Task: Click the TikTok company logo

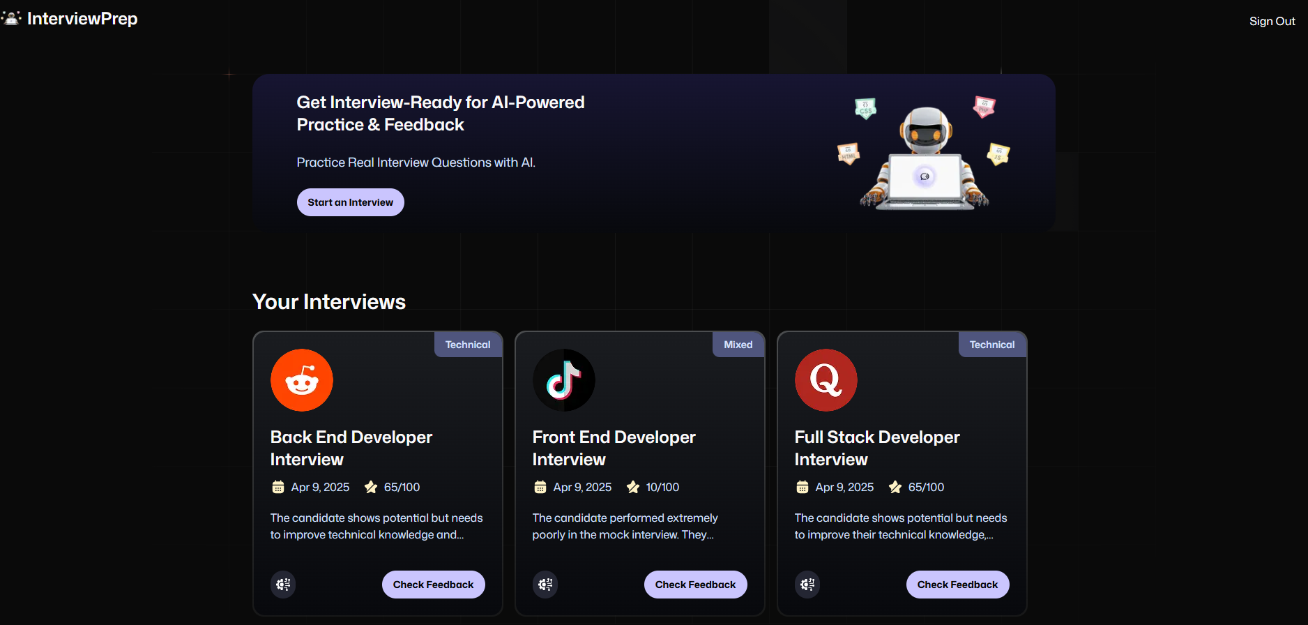Action: pyautogui.click(x=564, y=380)
